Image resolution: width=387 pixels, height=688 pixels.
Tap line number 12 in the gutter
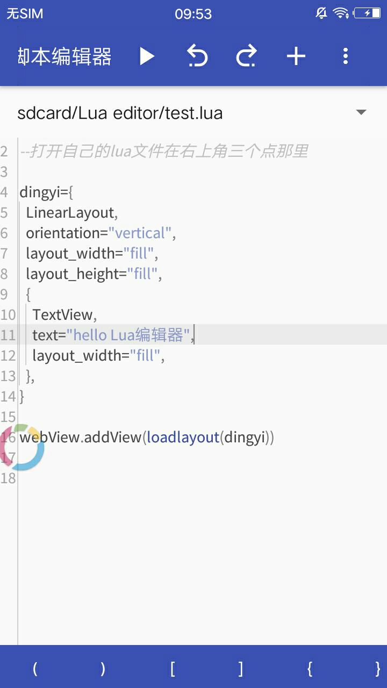click(8, 356)
